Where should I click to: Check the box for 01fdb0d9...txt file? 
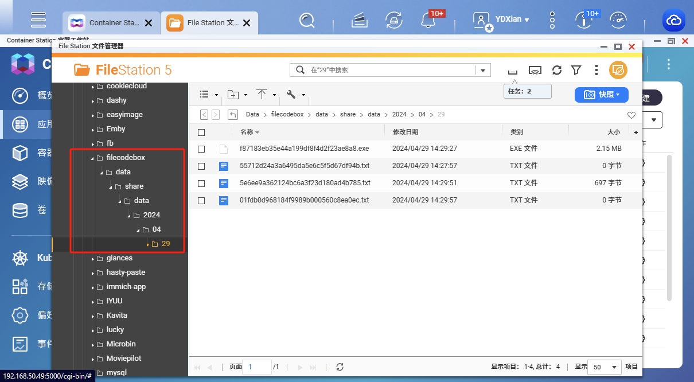201,201
